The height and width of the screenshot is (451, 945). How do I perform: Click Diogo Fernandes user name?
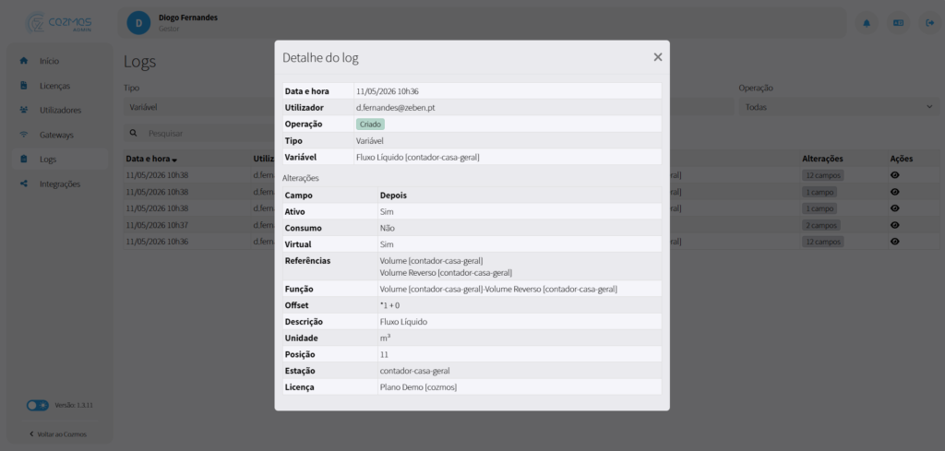coord(188,18)
